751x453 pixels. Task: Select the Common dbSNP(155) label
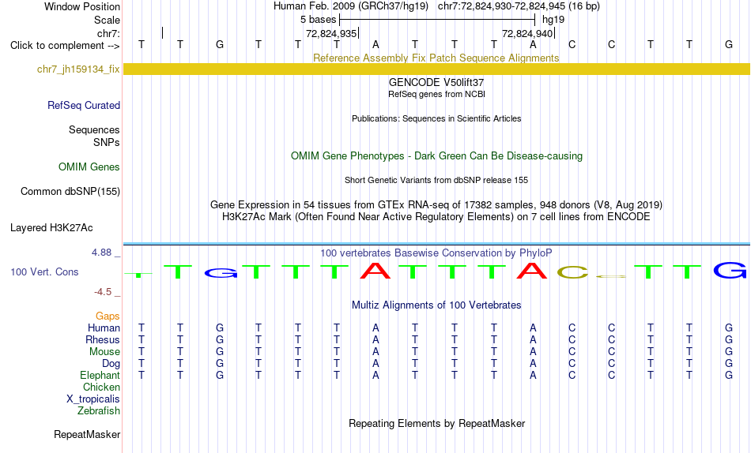(x=70, y=191)
